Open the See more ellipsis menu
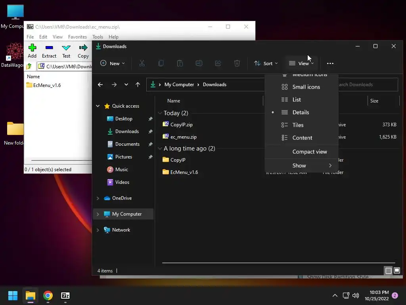Image resolution: width=406 pixels, height=305 pixels. (x=330, y=63)
